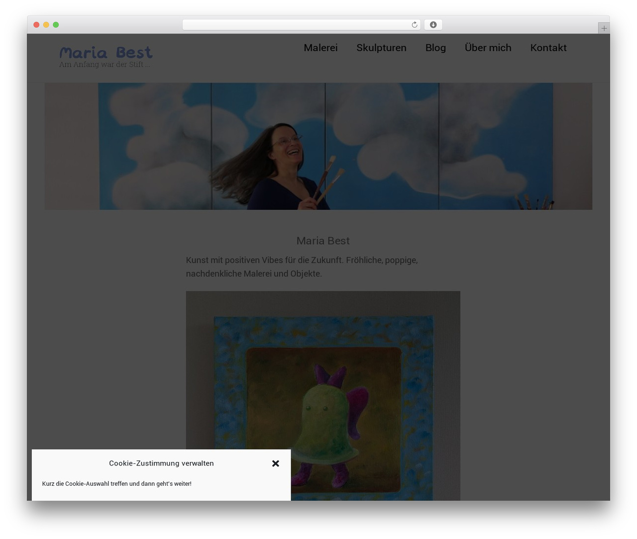Viewport: 637px width, 539px height.
Task: Open the Malerei menu item
Action: pos(320,48)
